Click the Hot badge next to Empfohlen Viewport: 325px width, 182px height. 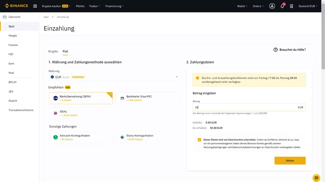coord(68,87)
